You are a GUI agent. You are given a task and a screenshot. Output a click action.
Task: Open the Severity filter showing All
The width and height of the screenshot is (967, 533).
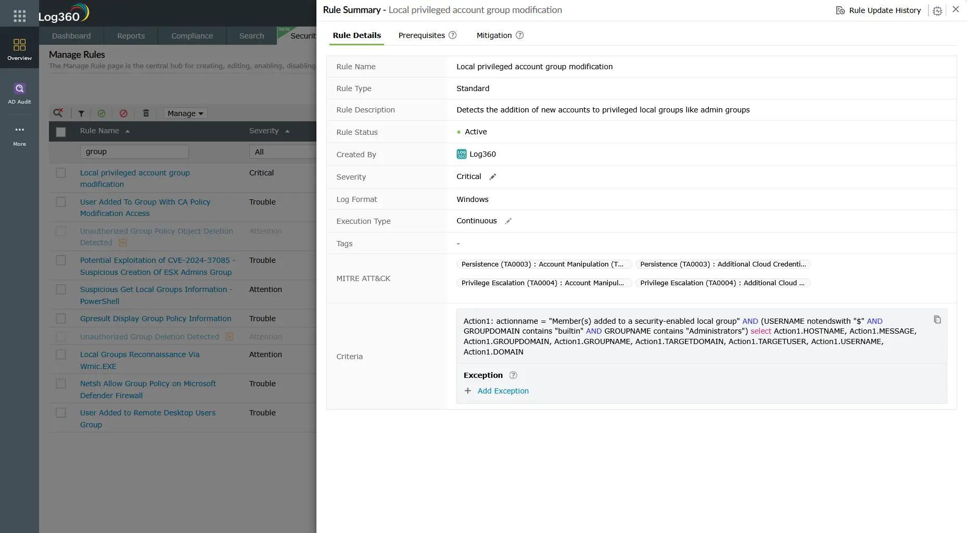point(283,151)
